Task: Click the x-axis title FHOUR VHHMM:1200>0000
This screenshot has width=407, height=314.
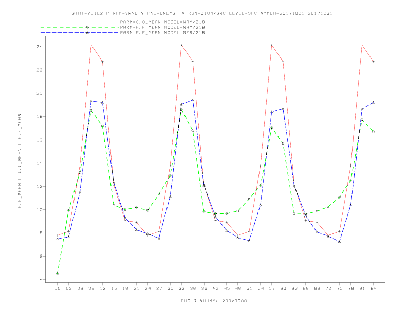Action: coord(214,301)
